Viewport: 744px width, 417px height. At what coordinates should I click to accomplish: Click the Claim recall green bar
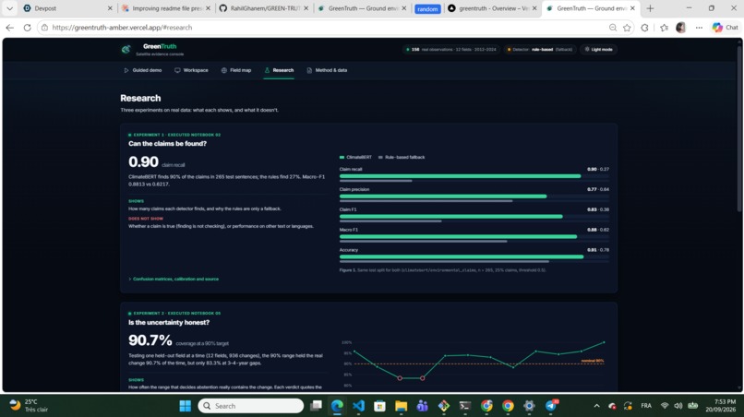coord(460,176)
